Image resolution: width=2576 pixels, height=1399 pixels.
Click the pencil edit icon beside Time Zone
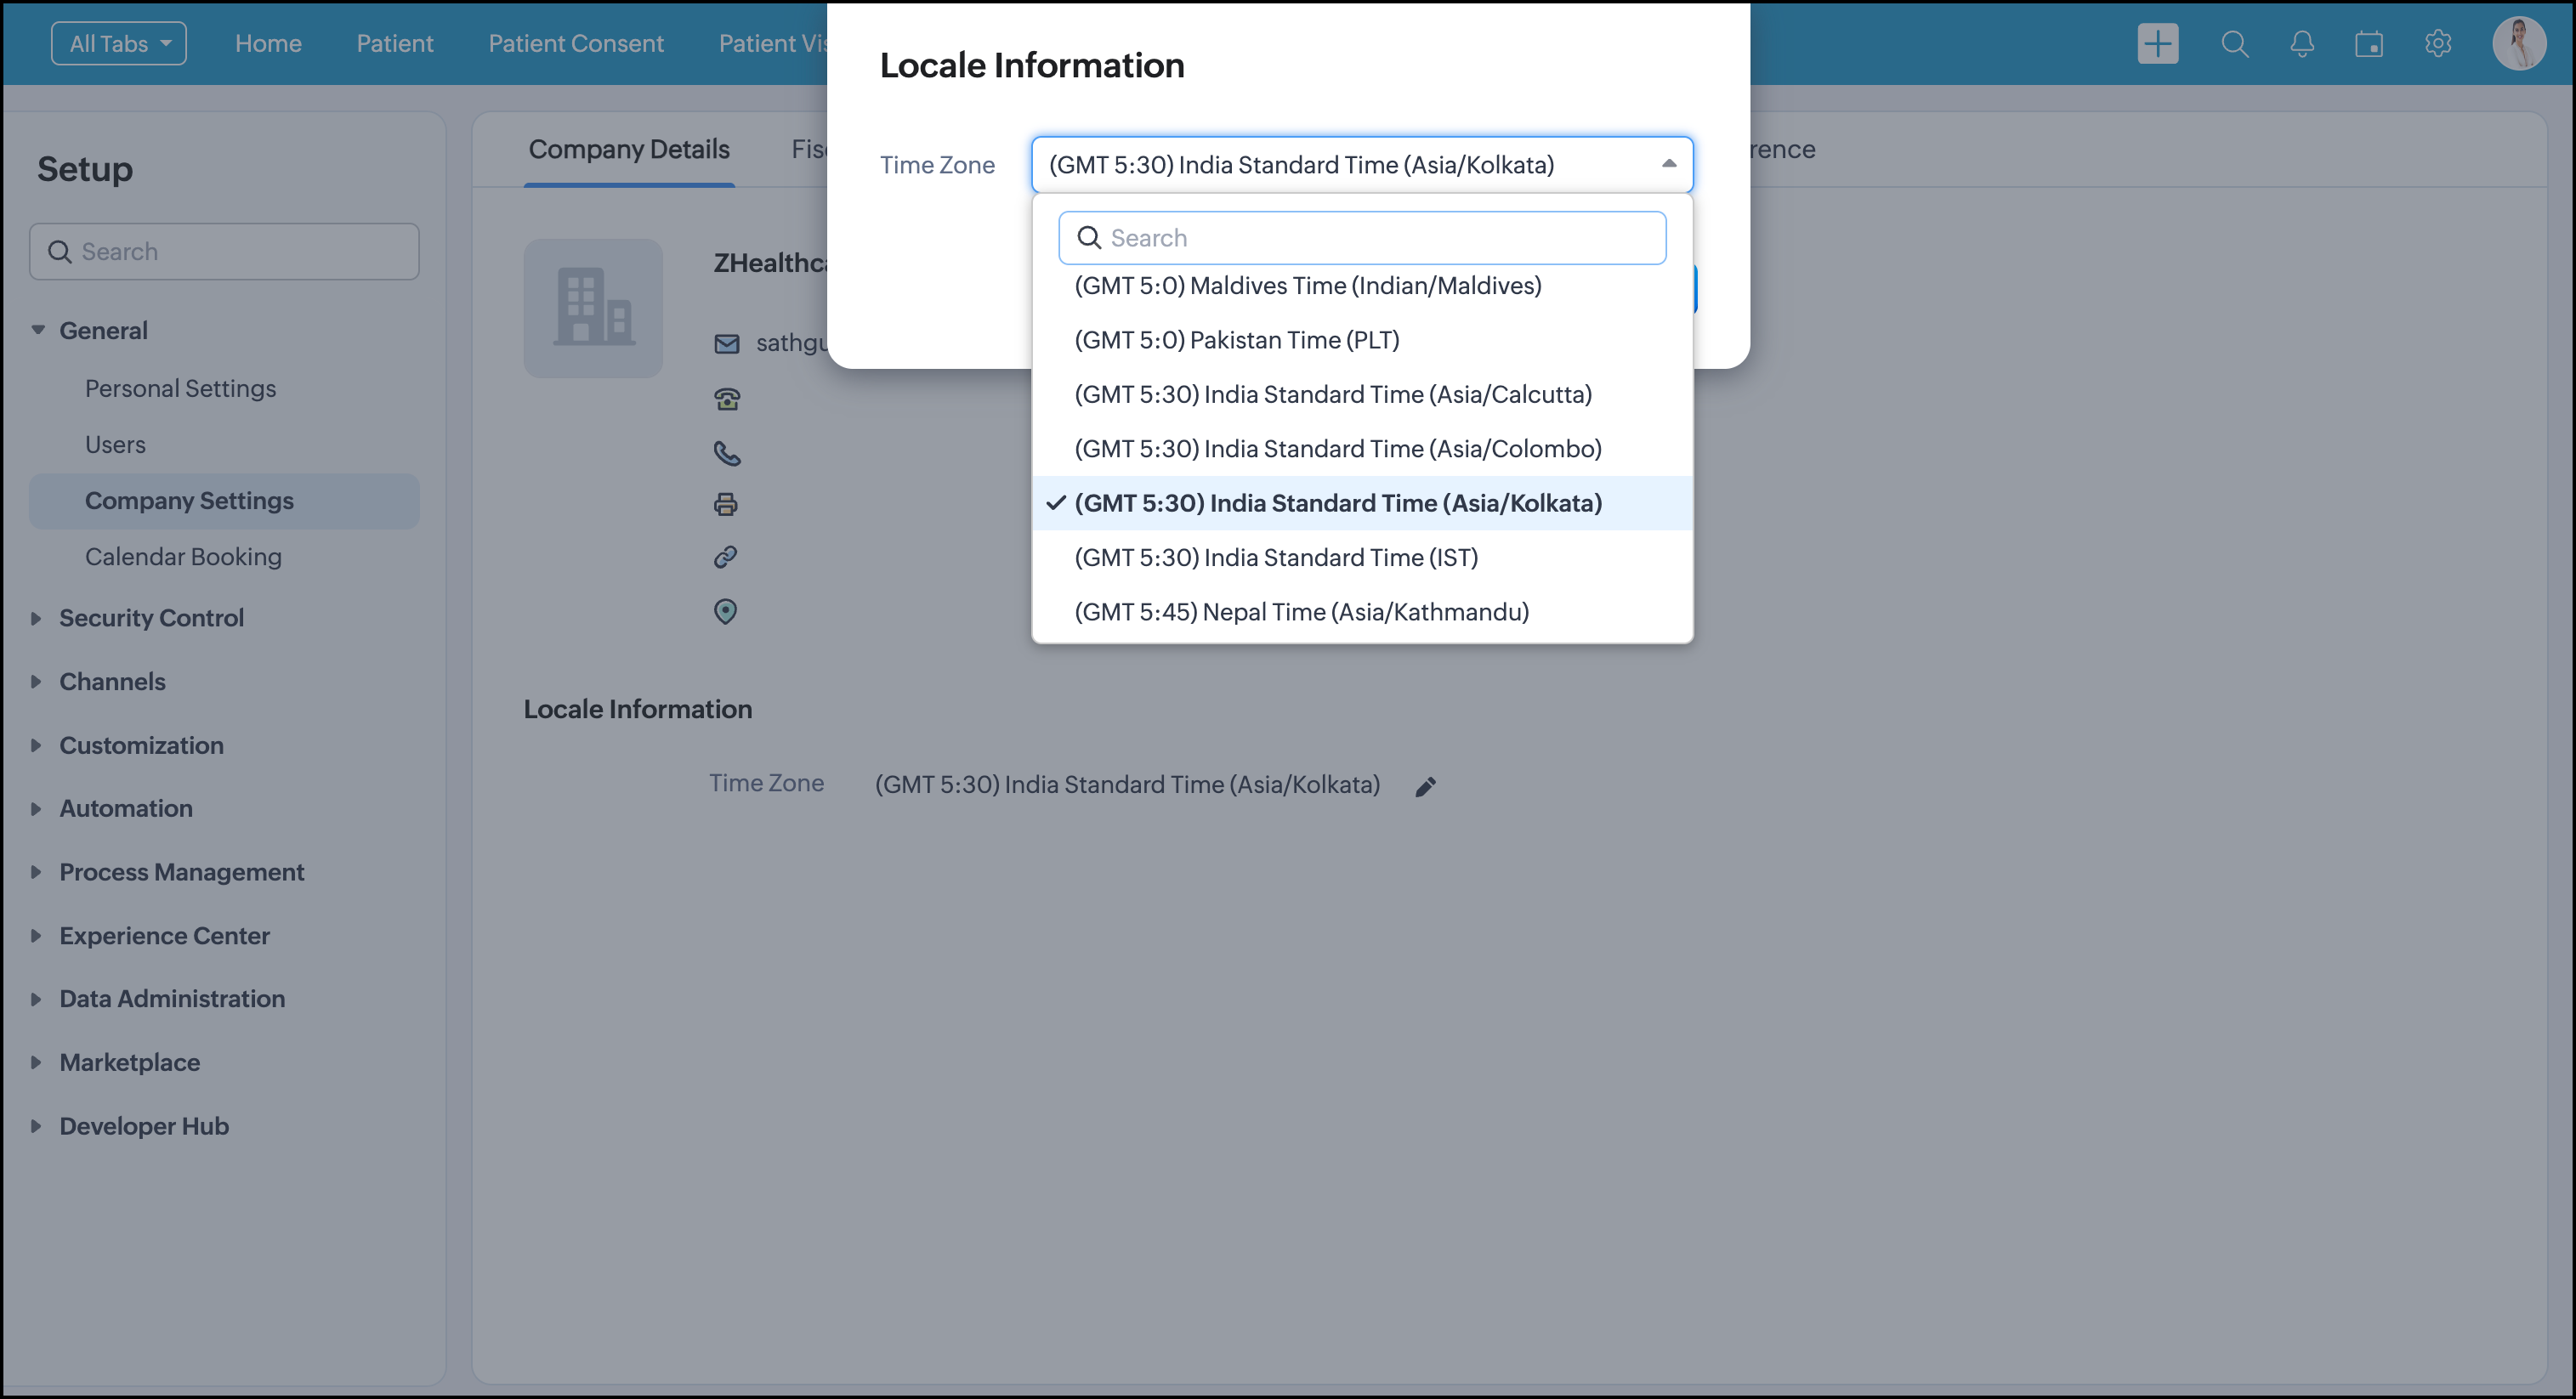[x=1425, y=786]
